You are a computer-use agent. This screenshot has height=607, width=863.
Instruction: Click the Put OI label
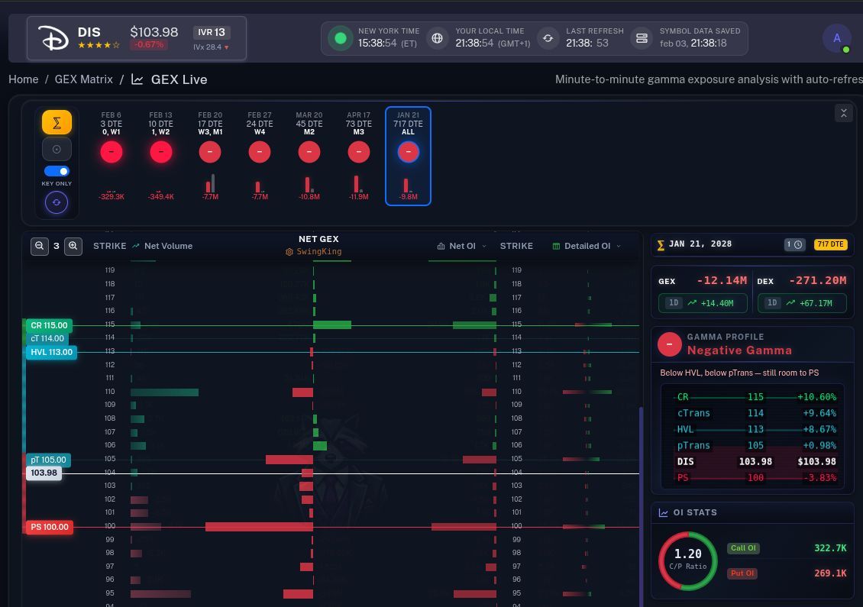[x=742, y=573]
